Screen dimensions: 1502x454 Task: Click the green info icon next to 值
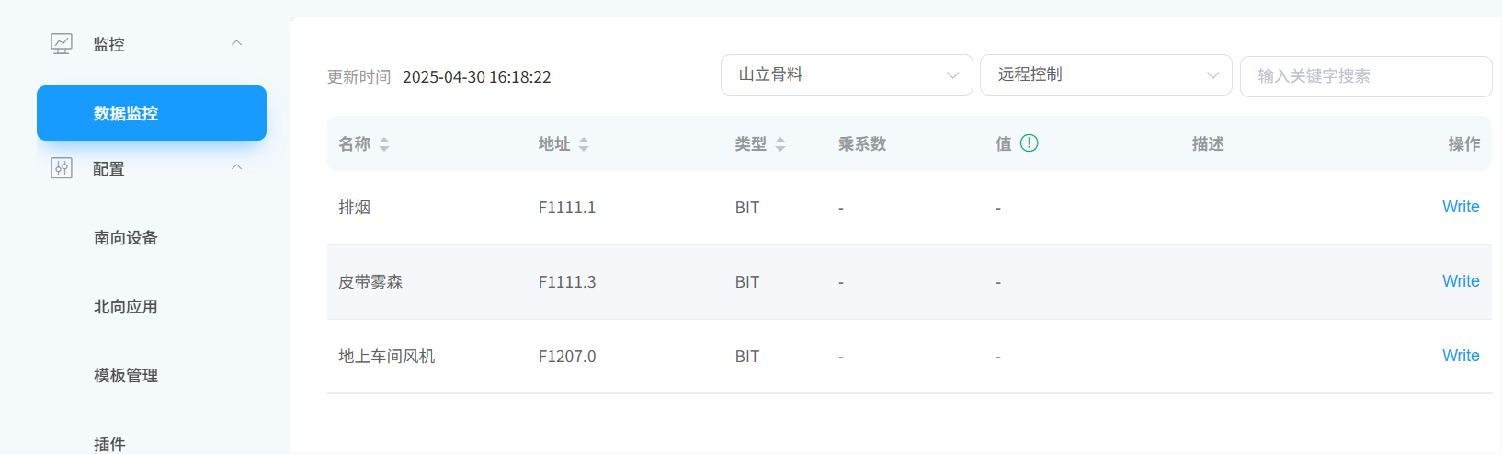point(1030,142)
